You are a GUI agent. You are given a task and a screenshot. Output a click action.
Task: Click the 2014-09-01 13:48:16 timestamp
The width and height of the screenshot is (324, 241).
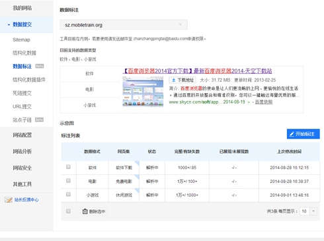[x=290, y=195]
